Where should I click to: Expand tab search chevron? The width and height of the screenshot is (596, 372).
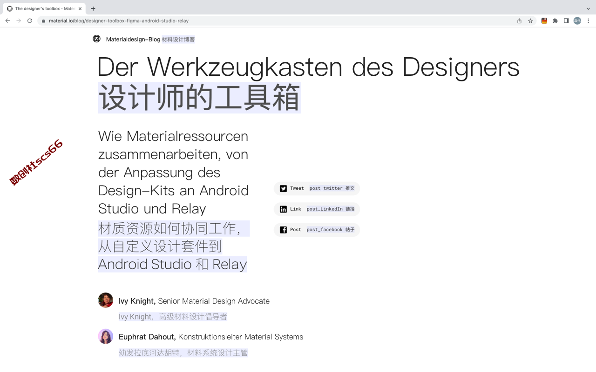(x=588, y=8)
